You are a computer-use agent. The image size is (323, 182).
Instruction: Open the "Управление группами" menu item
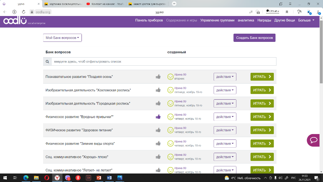[x=217, y=20]
